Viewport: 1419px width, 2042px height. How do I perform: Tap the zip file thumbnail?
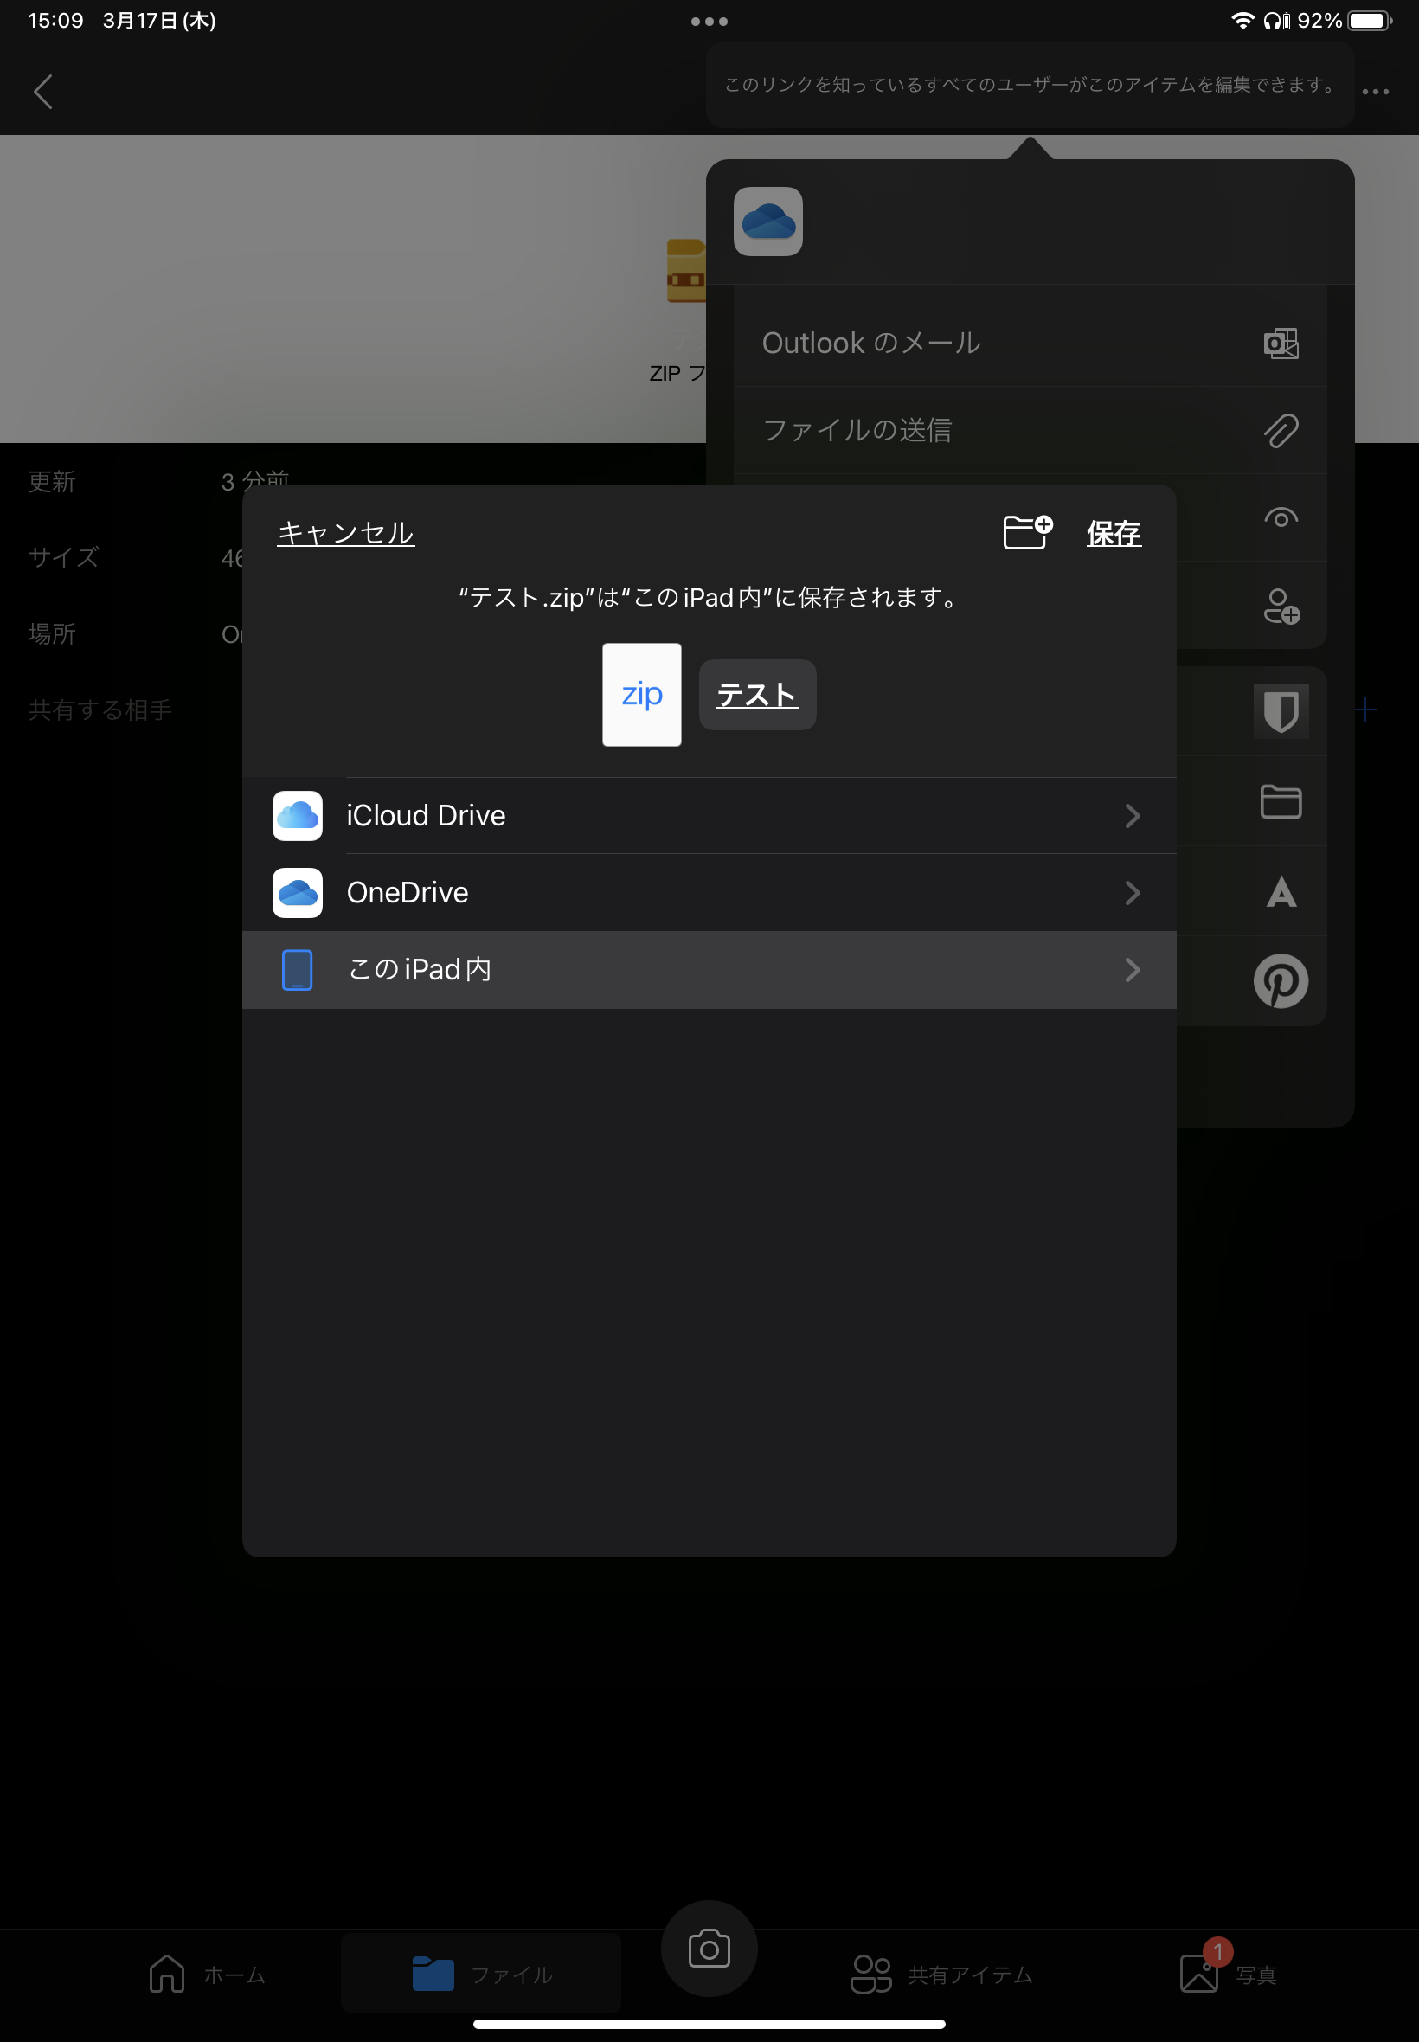(642, 694)
